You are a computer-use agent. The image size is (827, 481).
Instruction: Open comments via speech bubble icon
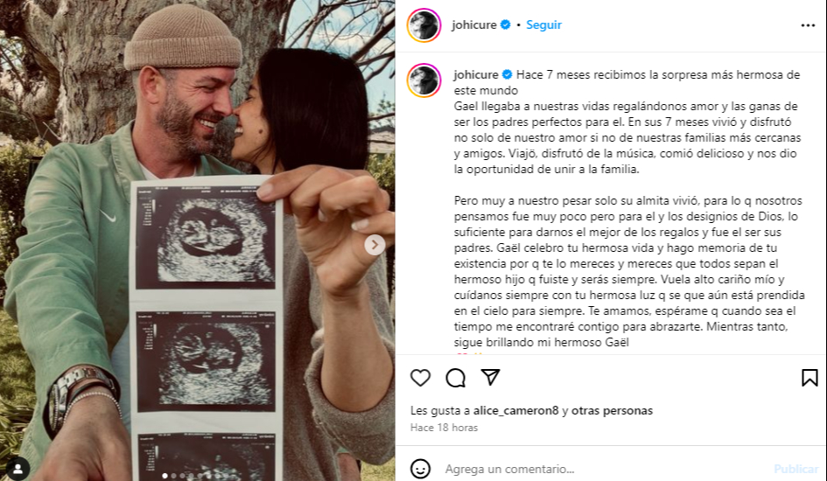(455, 378)
